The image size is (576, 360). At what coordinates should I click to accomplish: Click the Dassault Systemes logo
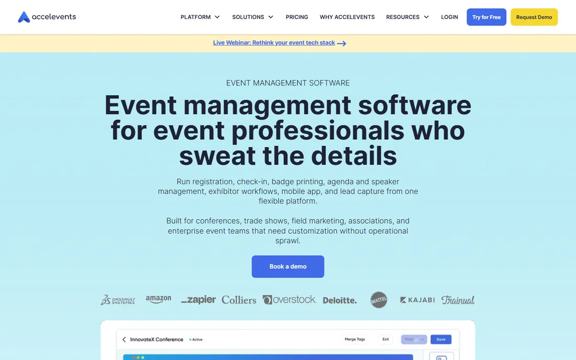click(118, 300)
